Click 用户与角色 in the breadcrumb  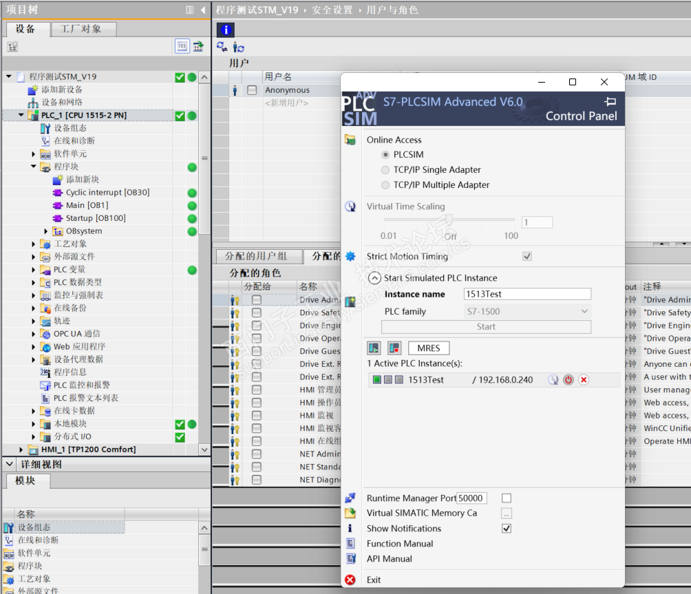point(392,10)
